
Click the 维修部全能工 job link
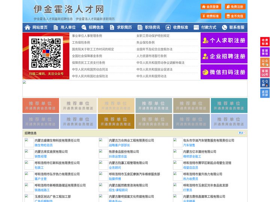[x=192, y=156]
